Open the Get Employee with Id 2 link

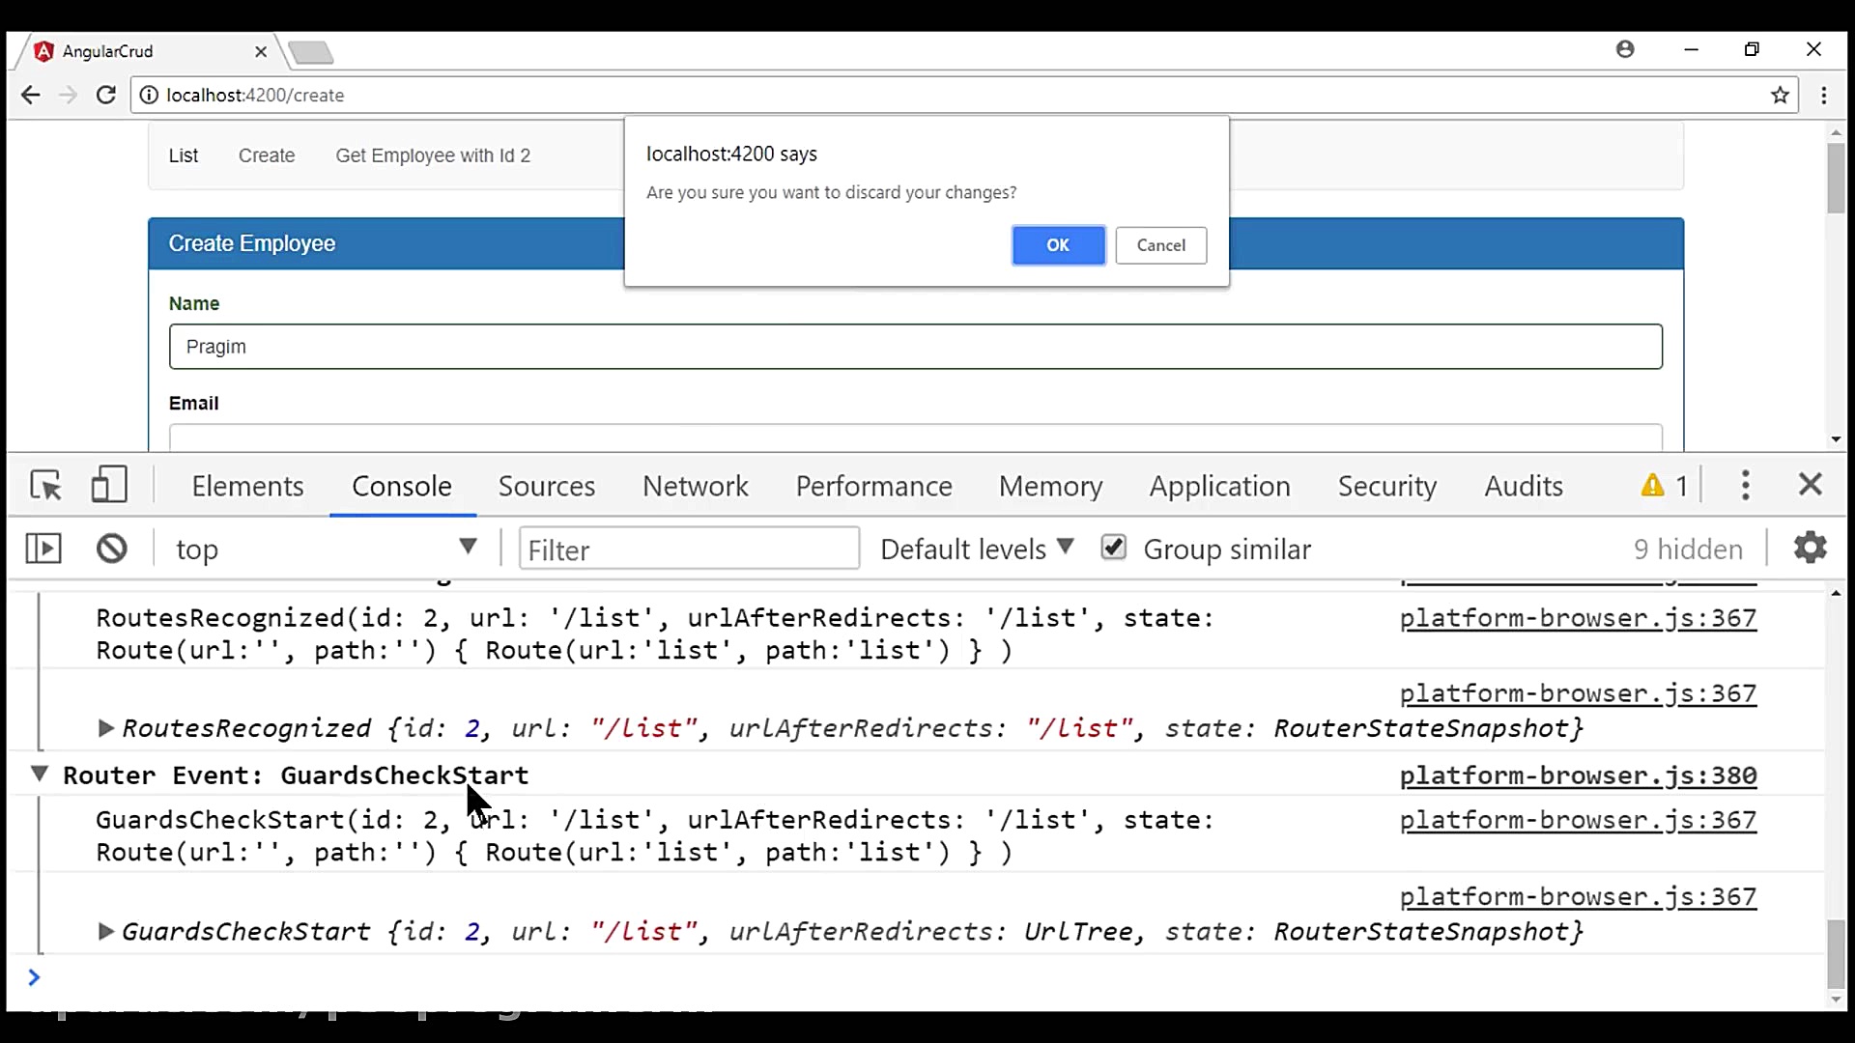tap(433, 155)
